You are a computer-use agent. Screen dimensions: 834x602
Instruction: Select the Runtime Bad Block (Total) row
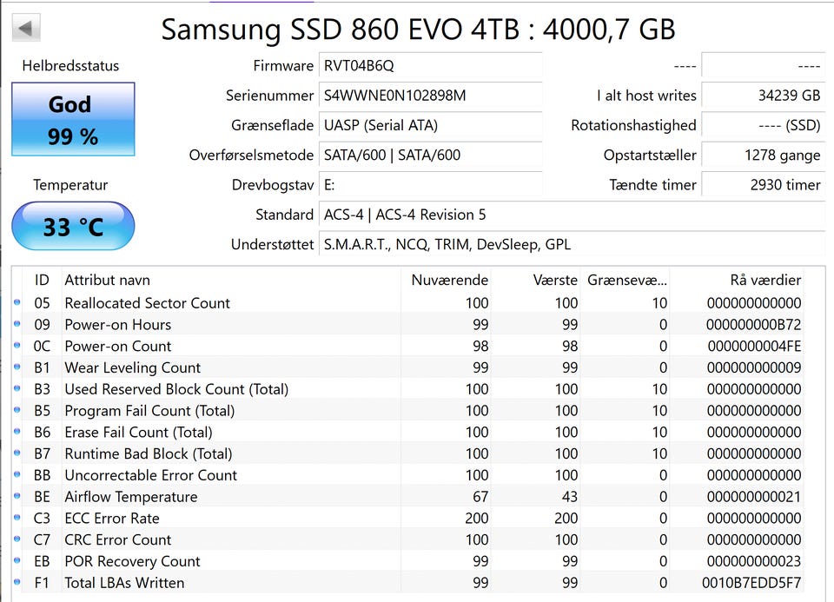point(408,453)
